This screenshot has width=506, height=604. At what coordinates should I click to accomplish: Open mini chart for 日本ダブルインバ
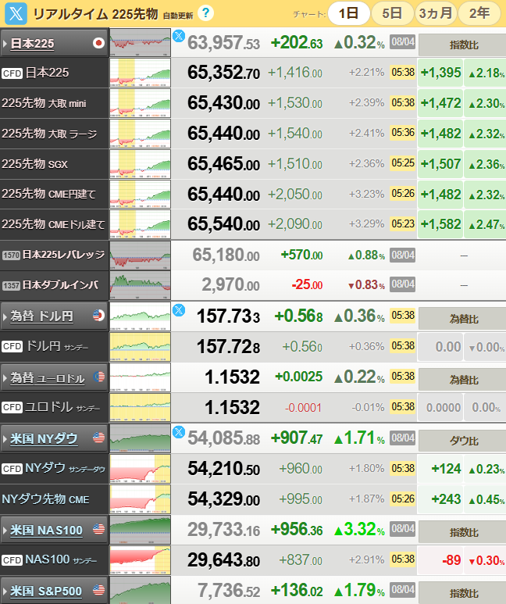(x=141, y=285)
